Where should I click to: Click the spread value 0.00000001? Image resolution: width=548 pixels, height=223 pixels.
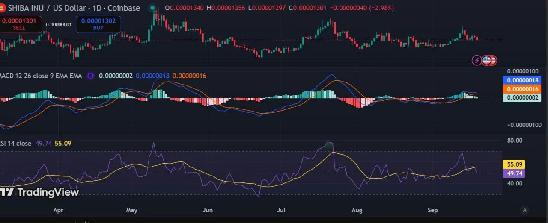point(59,24)
